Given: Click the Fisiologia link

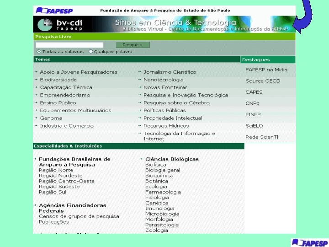Looking at the screenshot, I should 157,198.
